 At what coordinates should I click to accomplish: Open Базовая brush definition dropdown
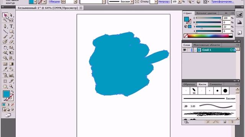132,2
